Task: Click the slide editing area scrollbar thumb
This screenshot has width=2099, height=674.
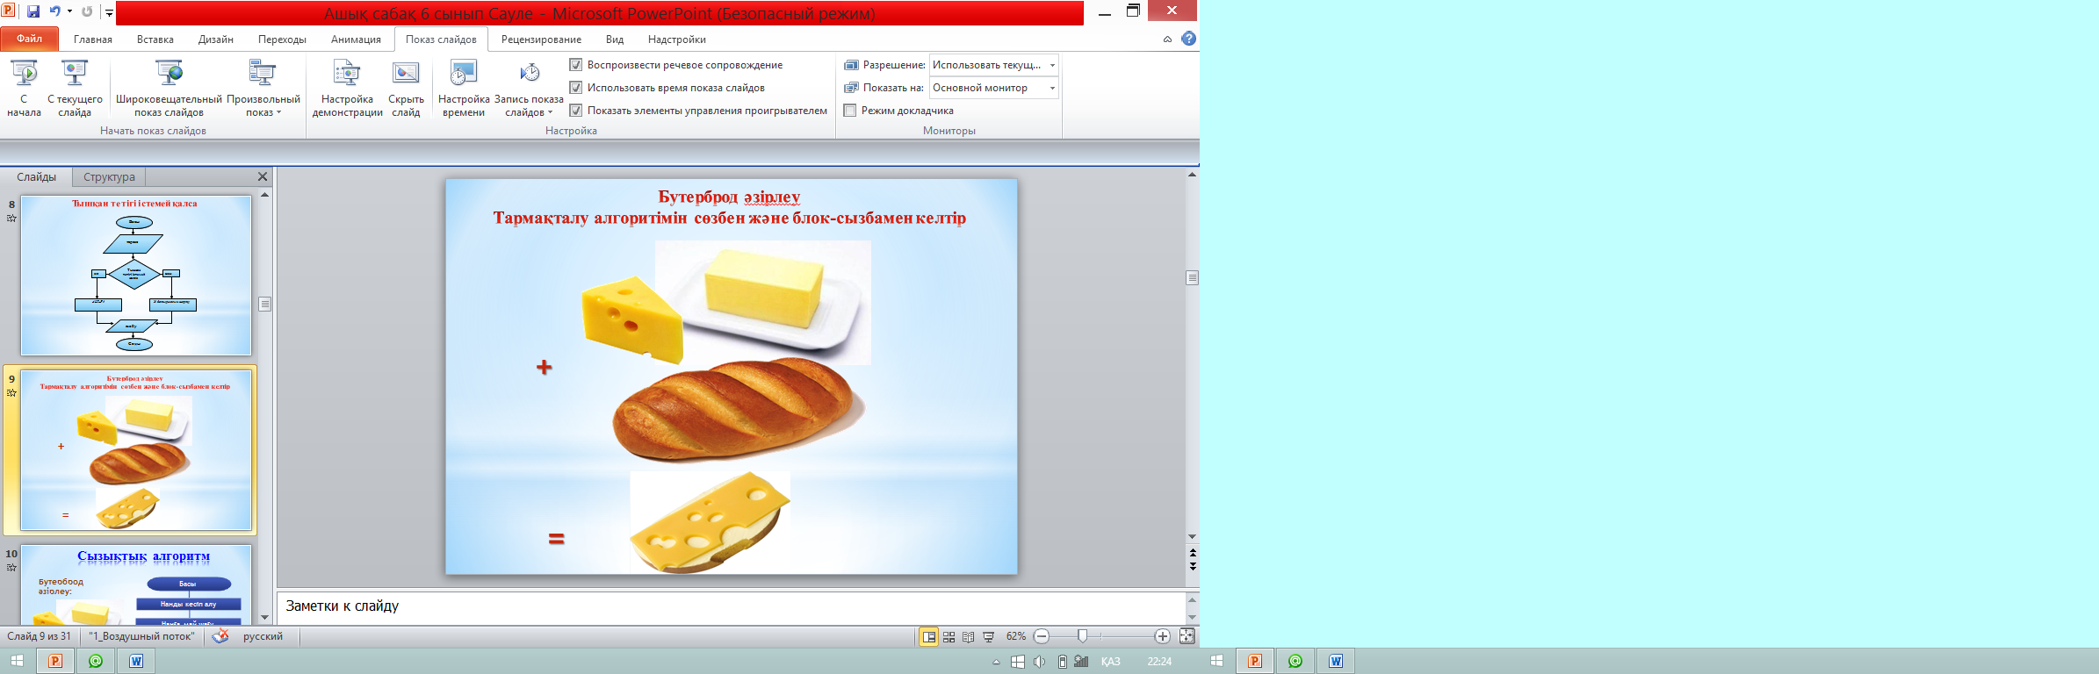Action: tap(1192, 277)
